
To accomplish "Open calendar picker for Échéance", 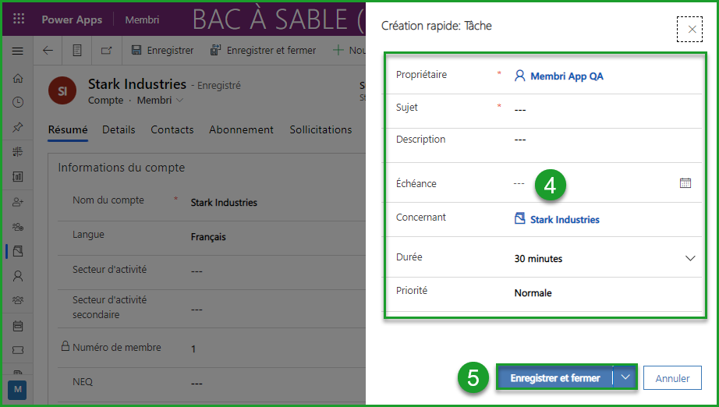I will coord(685,183).
